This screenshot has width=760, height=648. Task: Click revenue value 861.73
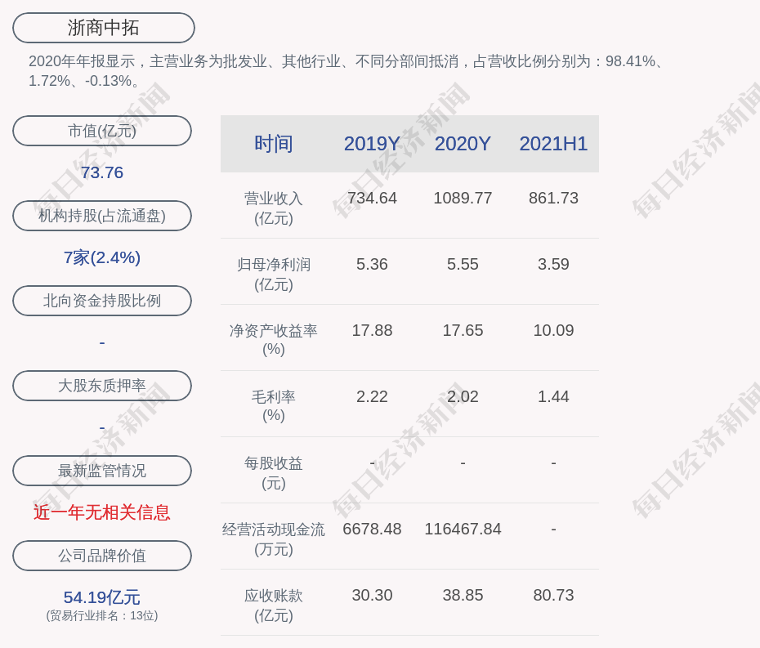click(553, 198)
